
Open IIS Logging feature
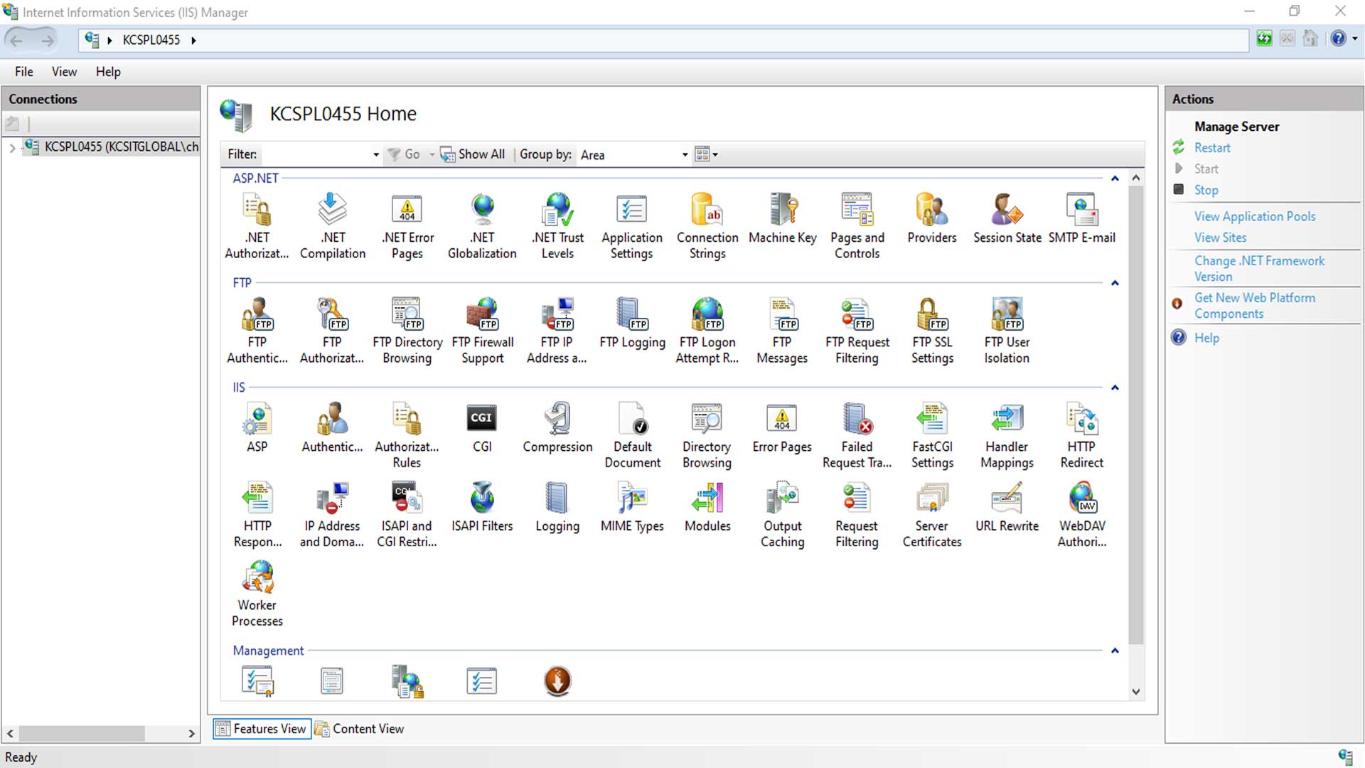click(557, 506)
